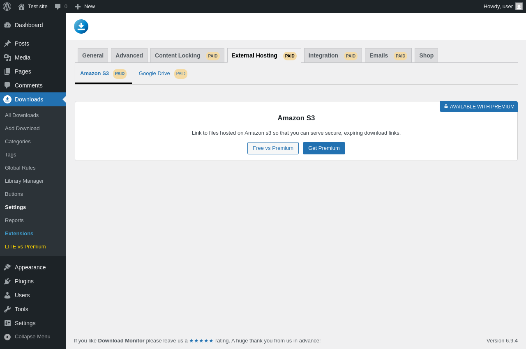Viewport: 526px width, 349px height.
Task: Select the Google Drive sub-tab
Action: pyautogui.click(x=163, y=74)
